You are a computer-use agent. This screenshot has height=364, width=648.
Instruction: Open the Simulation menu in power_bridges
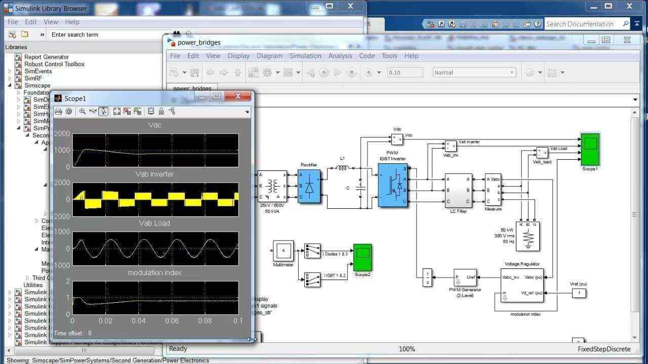point(305,56)
